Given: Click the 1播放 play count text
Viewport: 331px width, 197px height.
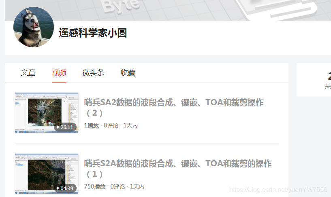Looking at the screenshot, I should click(x=92, y=125).
